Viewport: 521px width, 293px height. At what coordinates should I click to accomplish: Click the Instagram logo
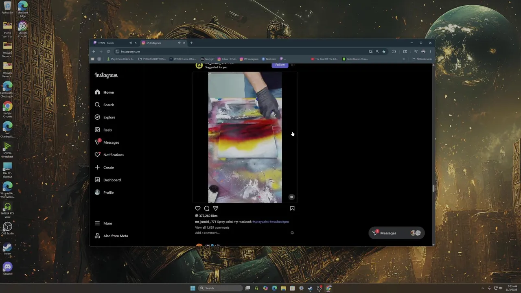click(106, 75)
